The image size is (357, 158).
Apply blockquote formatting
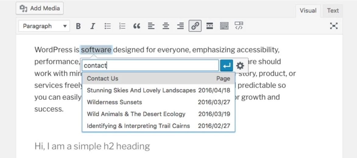137,26
